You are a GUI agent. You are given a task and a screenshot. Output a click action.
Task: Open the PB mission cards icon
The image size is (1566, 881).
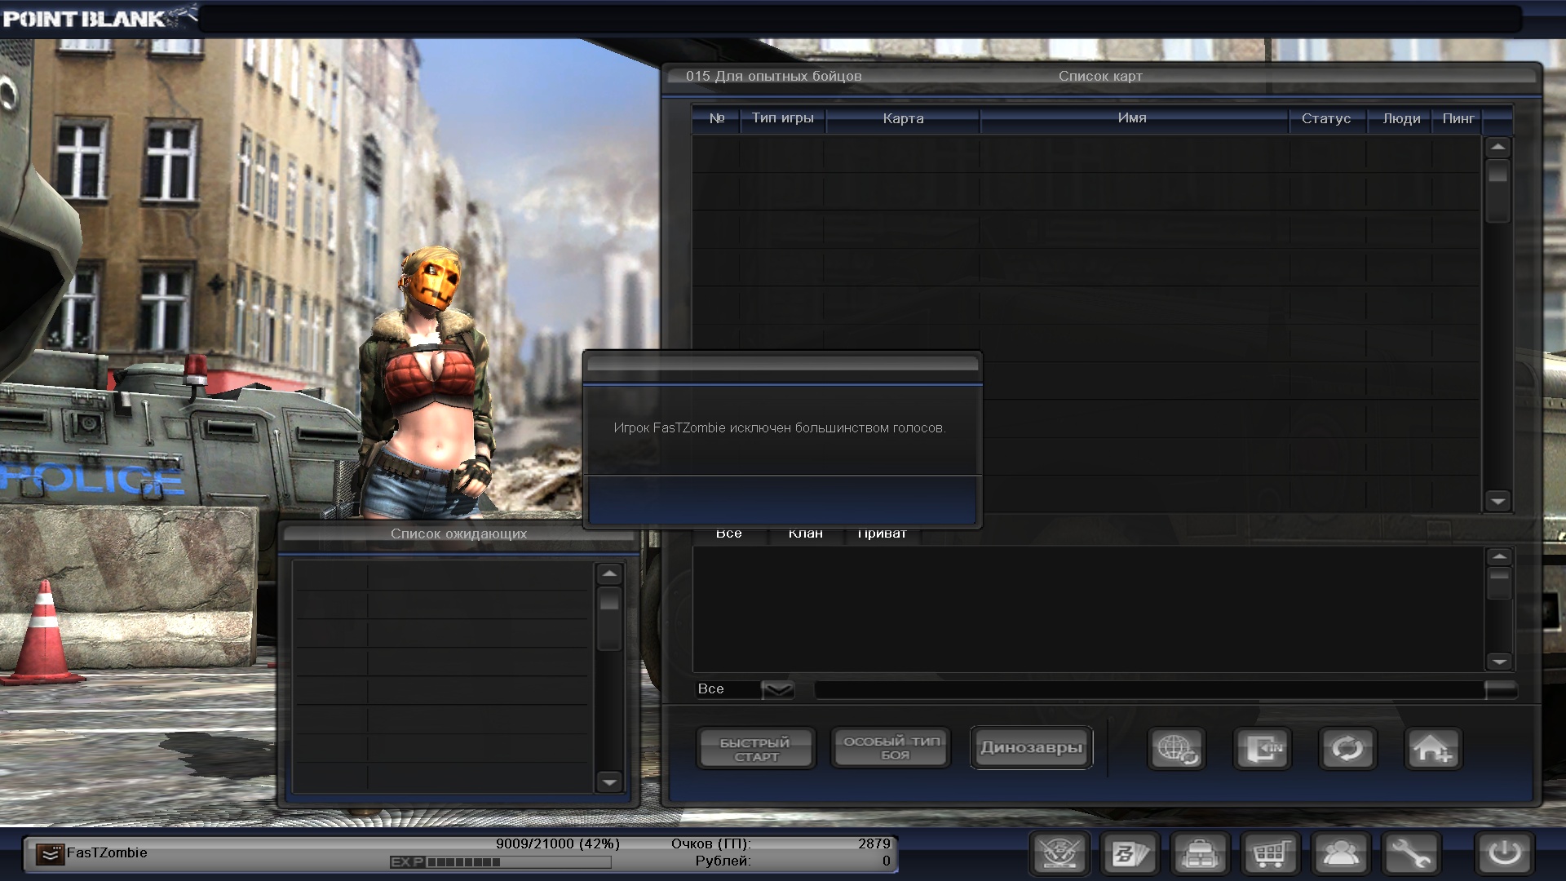click(x=1130, y=854)
